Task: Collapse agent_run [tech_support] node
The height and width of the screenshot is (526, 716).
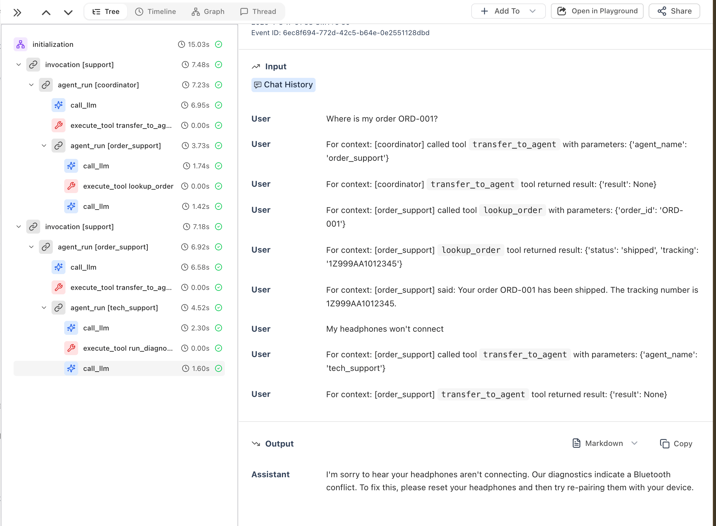Action: (x=44, y=308)
